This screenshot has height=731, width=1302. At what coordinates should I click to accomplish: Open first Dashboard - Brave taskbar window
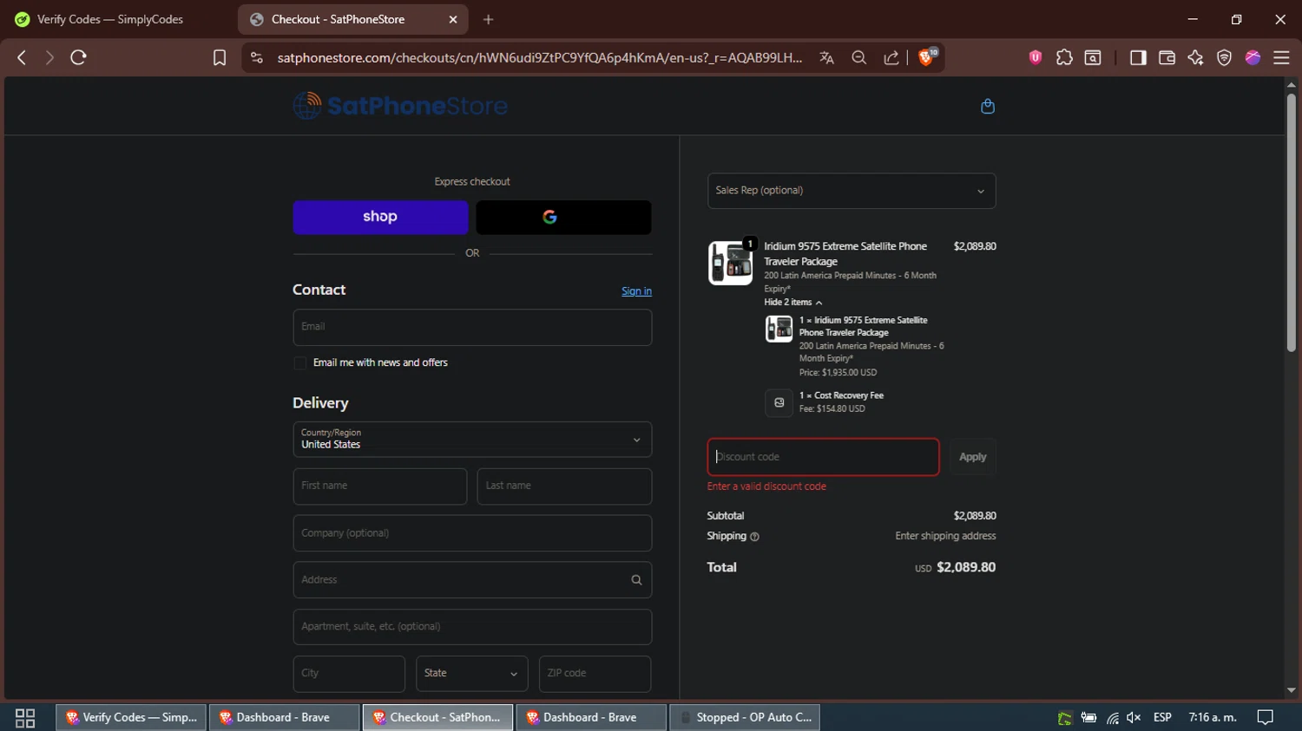pyautogui.click(x=284, y=717)
